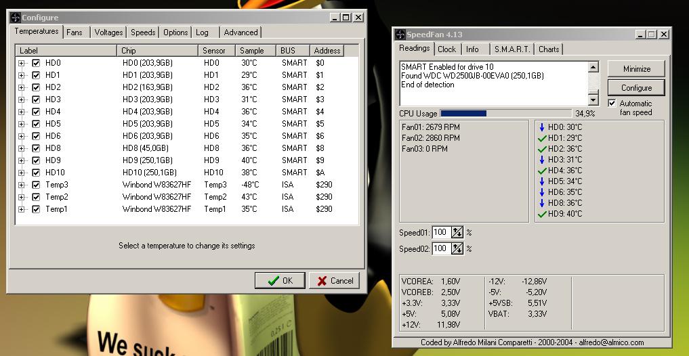Expand the Temp3 tree node
The height and width of the screenshot is (356, 689).
coord(21,185)
